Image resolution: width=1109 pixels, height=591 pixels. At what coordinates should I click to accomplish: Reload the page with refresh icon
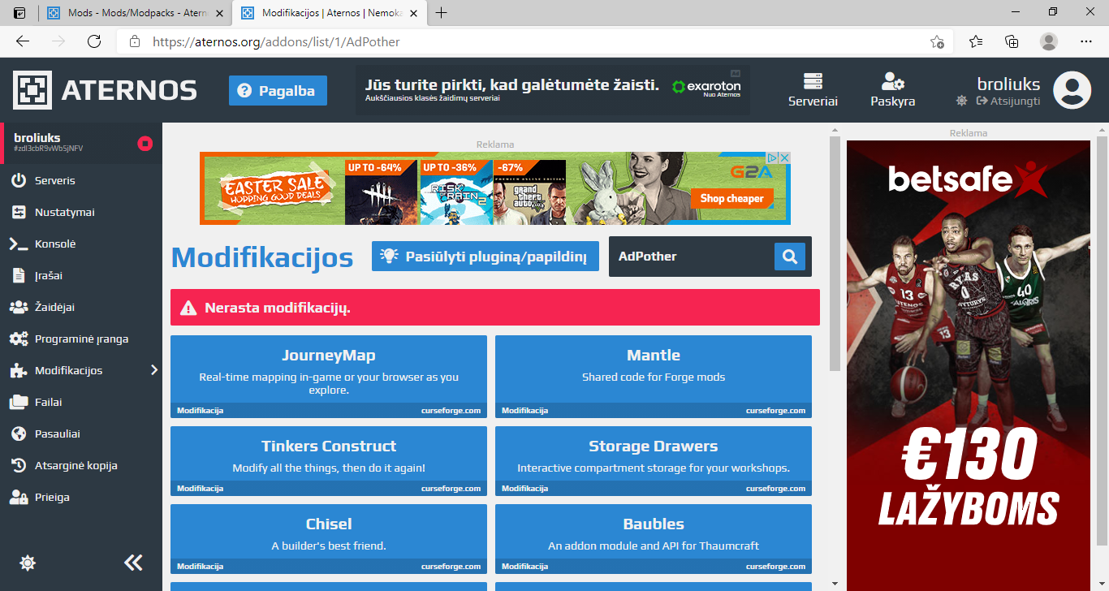tap(94, 41)
